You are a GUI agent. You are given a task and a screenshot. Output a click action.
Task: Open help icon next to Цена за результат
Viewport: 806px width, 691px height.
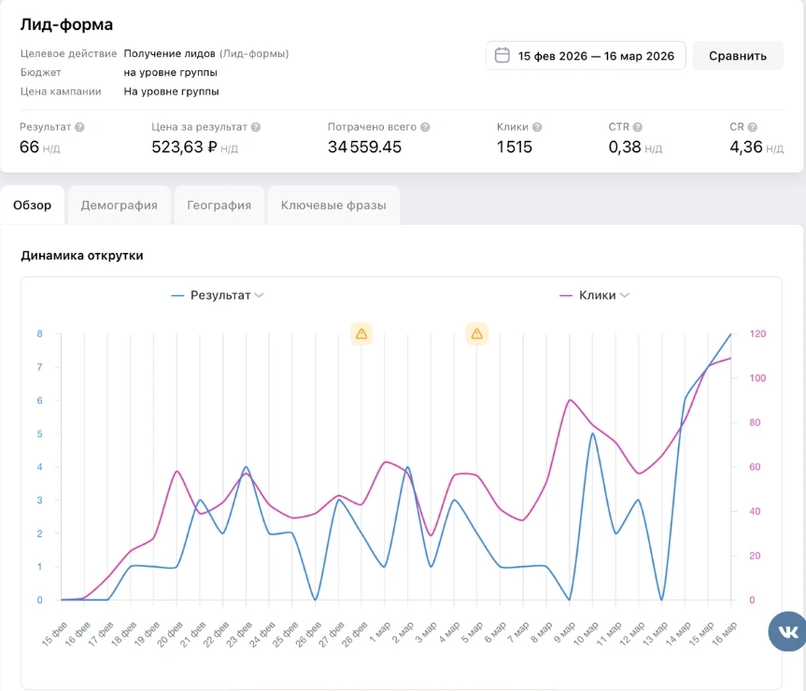[256, 127]
